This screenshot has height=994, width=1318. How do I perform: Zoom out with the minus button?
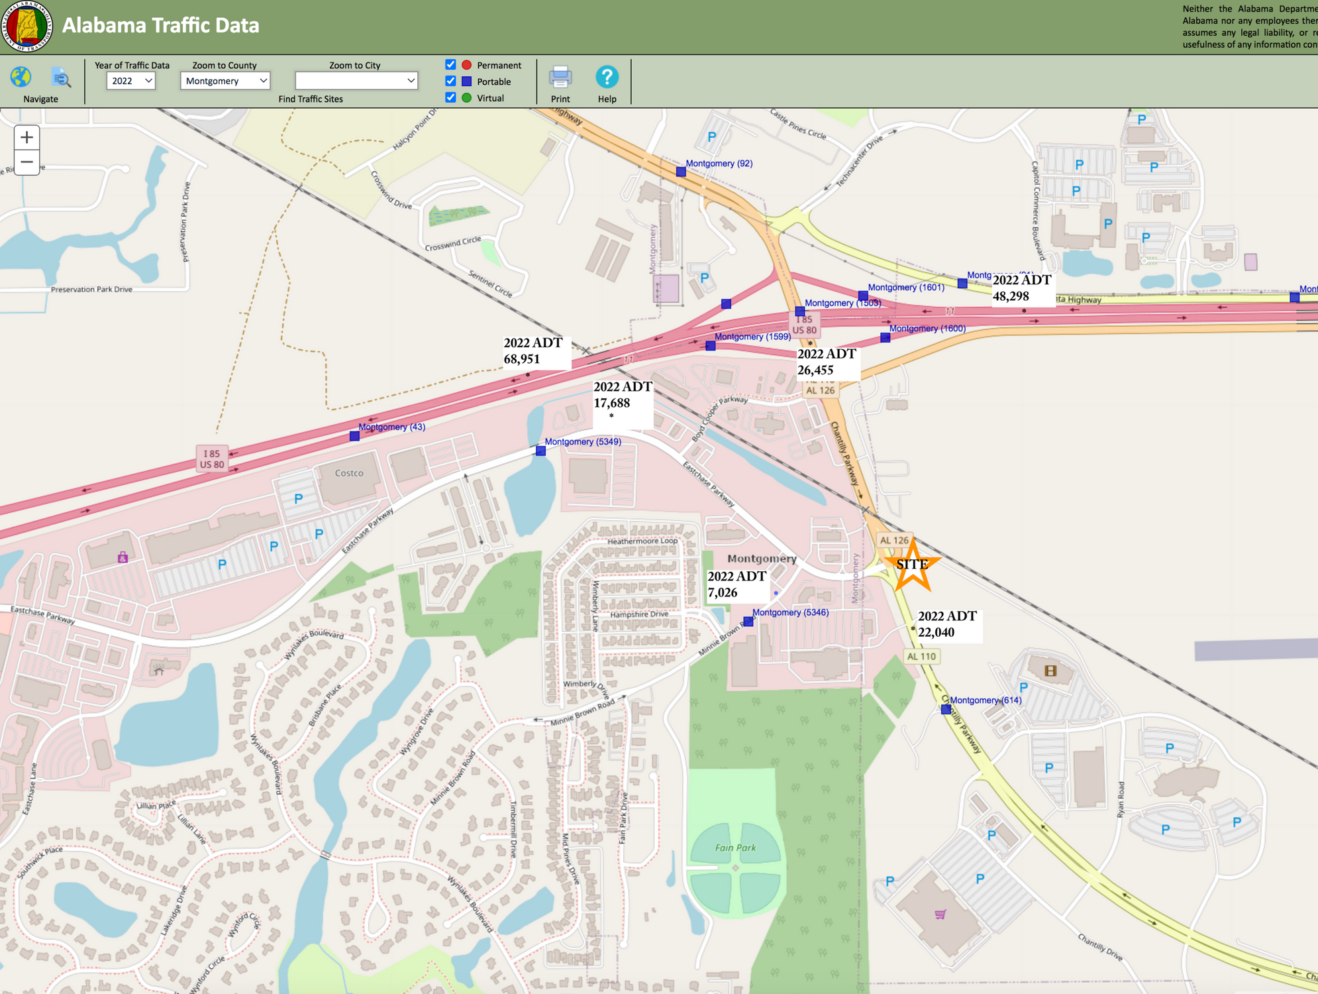26,162
